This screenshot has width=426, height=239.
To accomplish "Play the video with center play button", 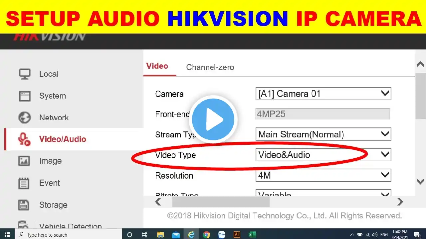I will tap(213, 119).
